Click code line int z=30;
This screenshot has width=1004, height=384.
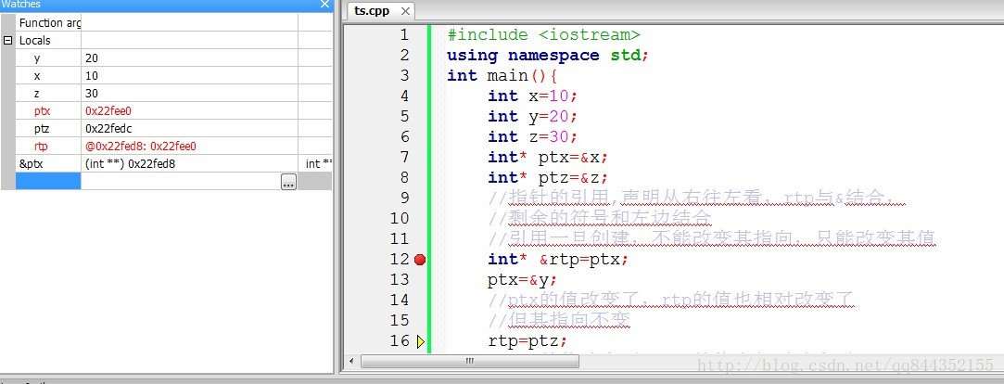(533, 137)
